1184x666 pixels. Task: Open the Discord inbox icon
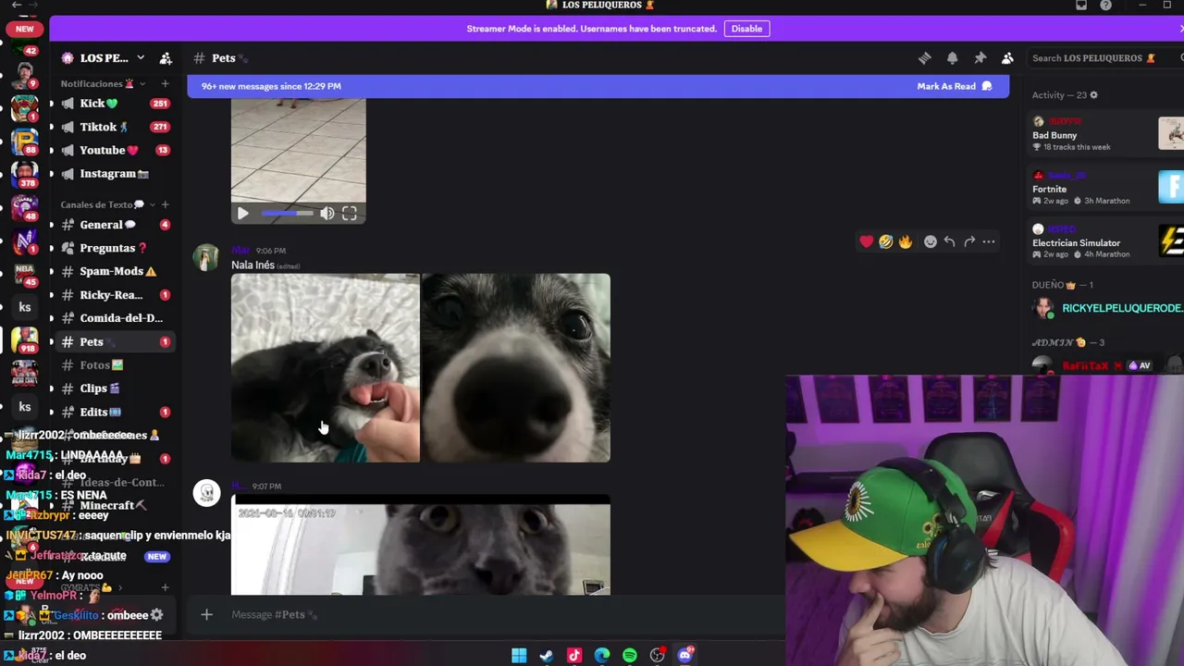coord(1081,6)
